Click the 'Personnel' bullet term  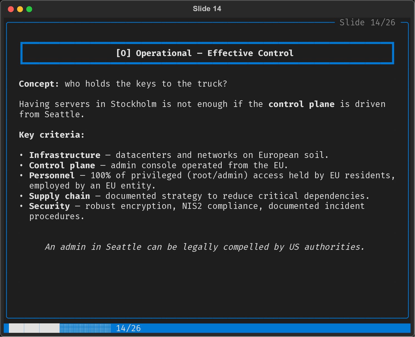coord(52,175)
